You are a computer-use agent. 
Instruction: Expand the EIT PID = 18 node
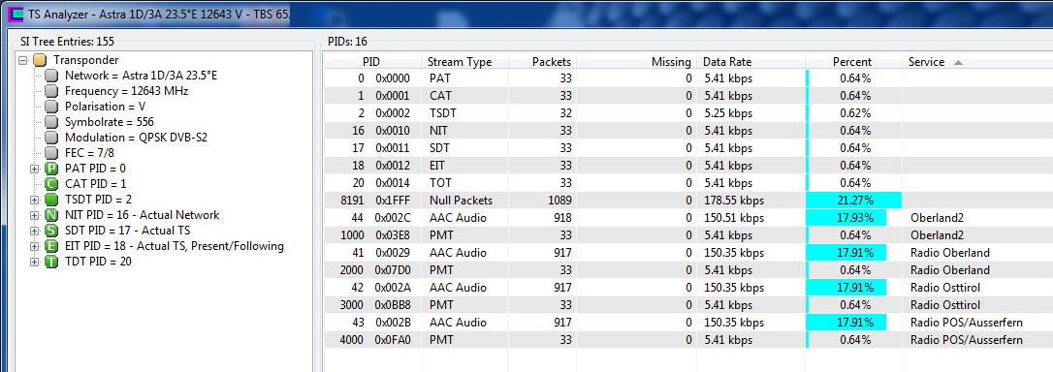pyautogui.click(x=35, y=246)
